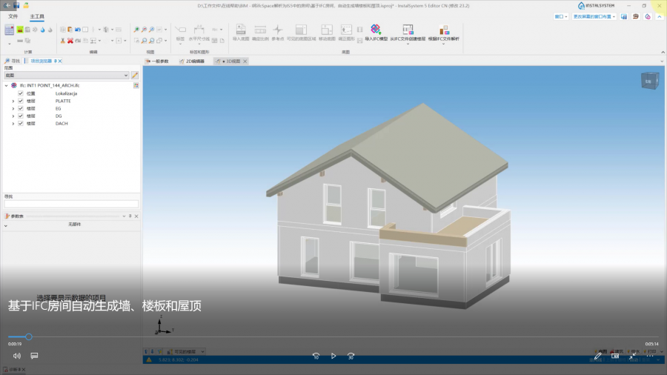This screenshot has width=667, height=375.
Task: Open the range dropdown in project browser
Action: pos(125,75)
